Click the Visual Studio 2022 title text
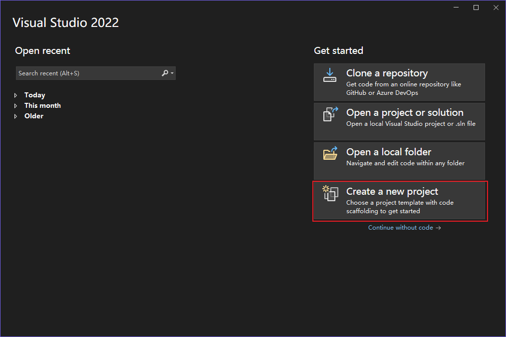The width and height of the screenshot is (506, 337). pos(65,22)
